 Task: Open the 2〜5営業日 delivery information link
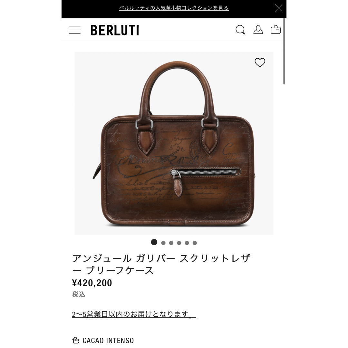click(134, 314)
